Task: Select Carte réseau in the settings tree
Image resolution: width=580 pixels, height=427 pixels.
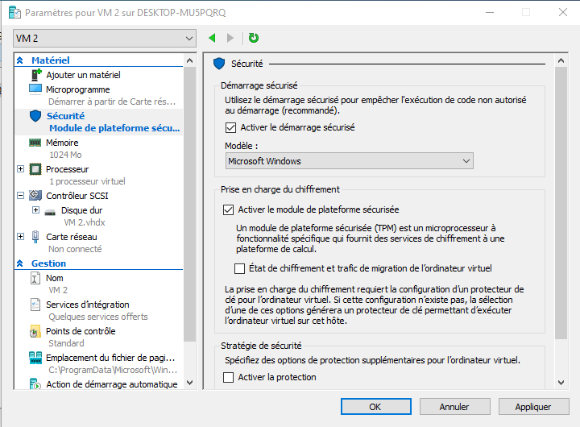Action: coord(71,237)
